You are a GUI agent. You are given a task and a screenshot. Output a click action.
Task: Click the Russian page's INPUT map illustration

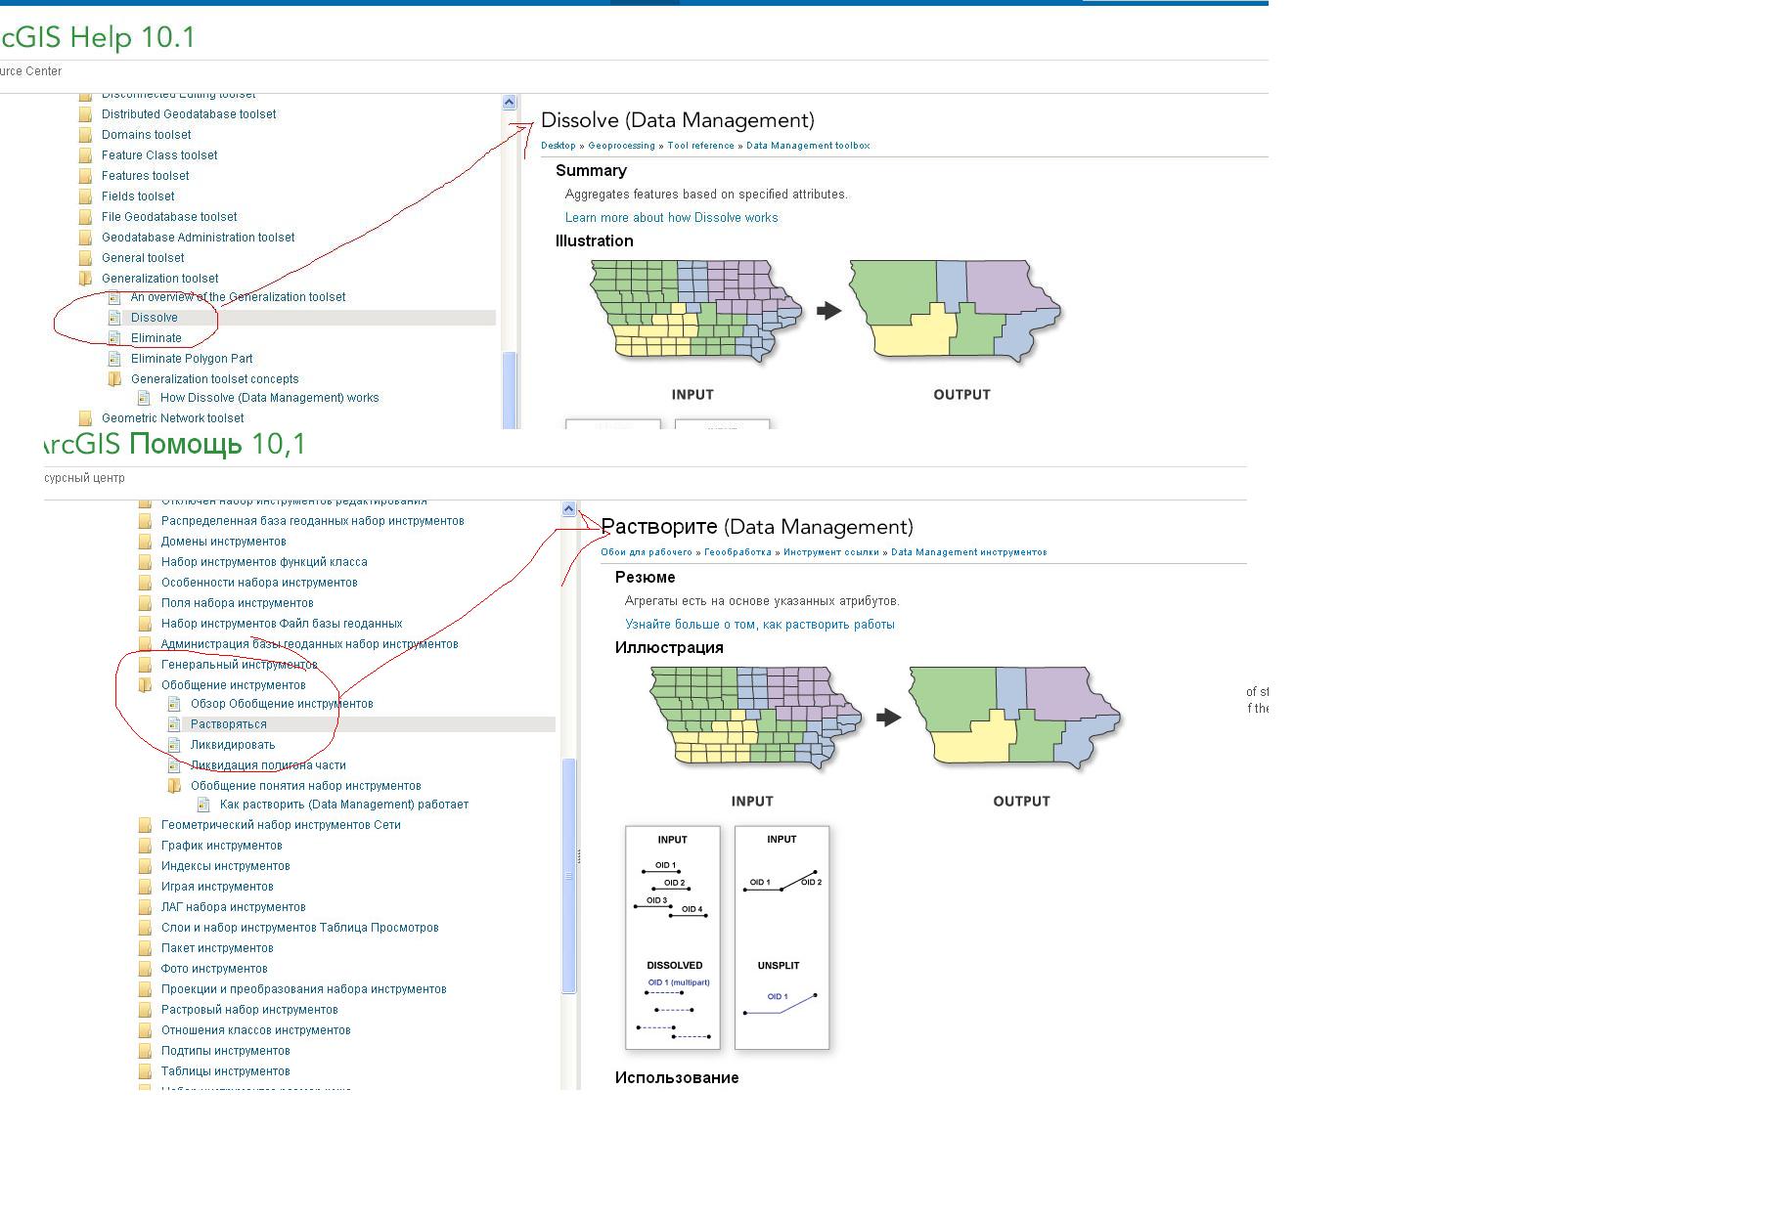click(756, 719)
